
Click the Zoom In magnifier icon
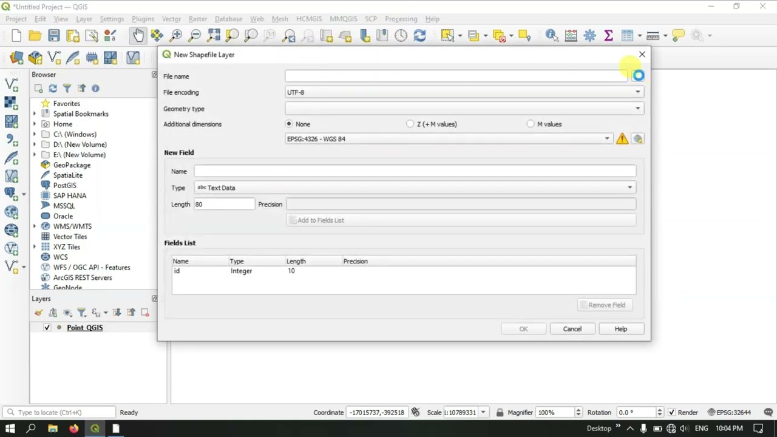point(175,36)
